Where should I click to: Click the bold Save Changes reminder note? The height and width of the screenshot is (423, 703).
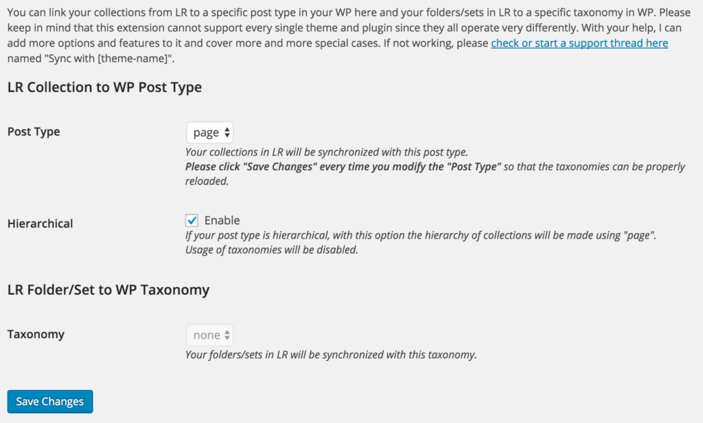tap(343, 167)
